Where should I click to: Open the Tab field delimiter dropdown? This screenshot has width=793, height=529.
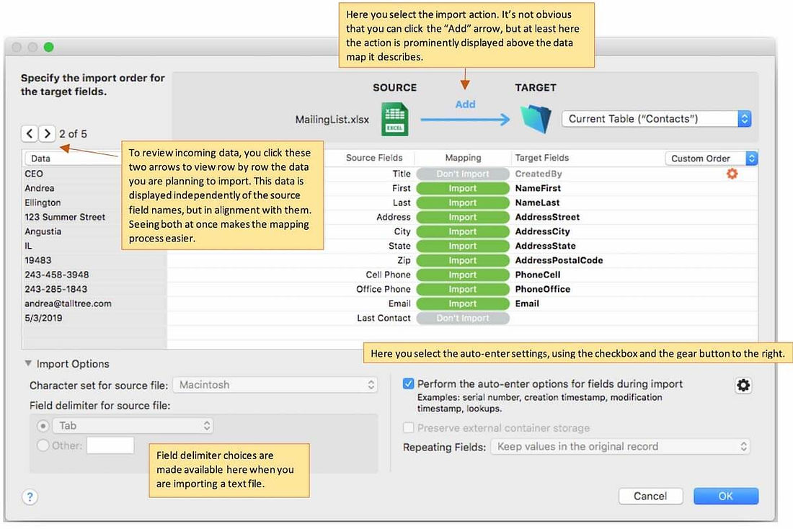133,426
